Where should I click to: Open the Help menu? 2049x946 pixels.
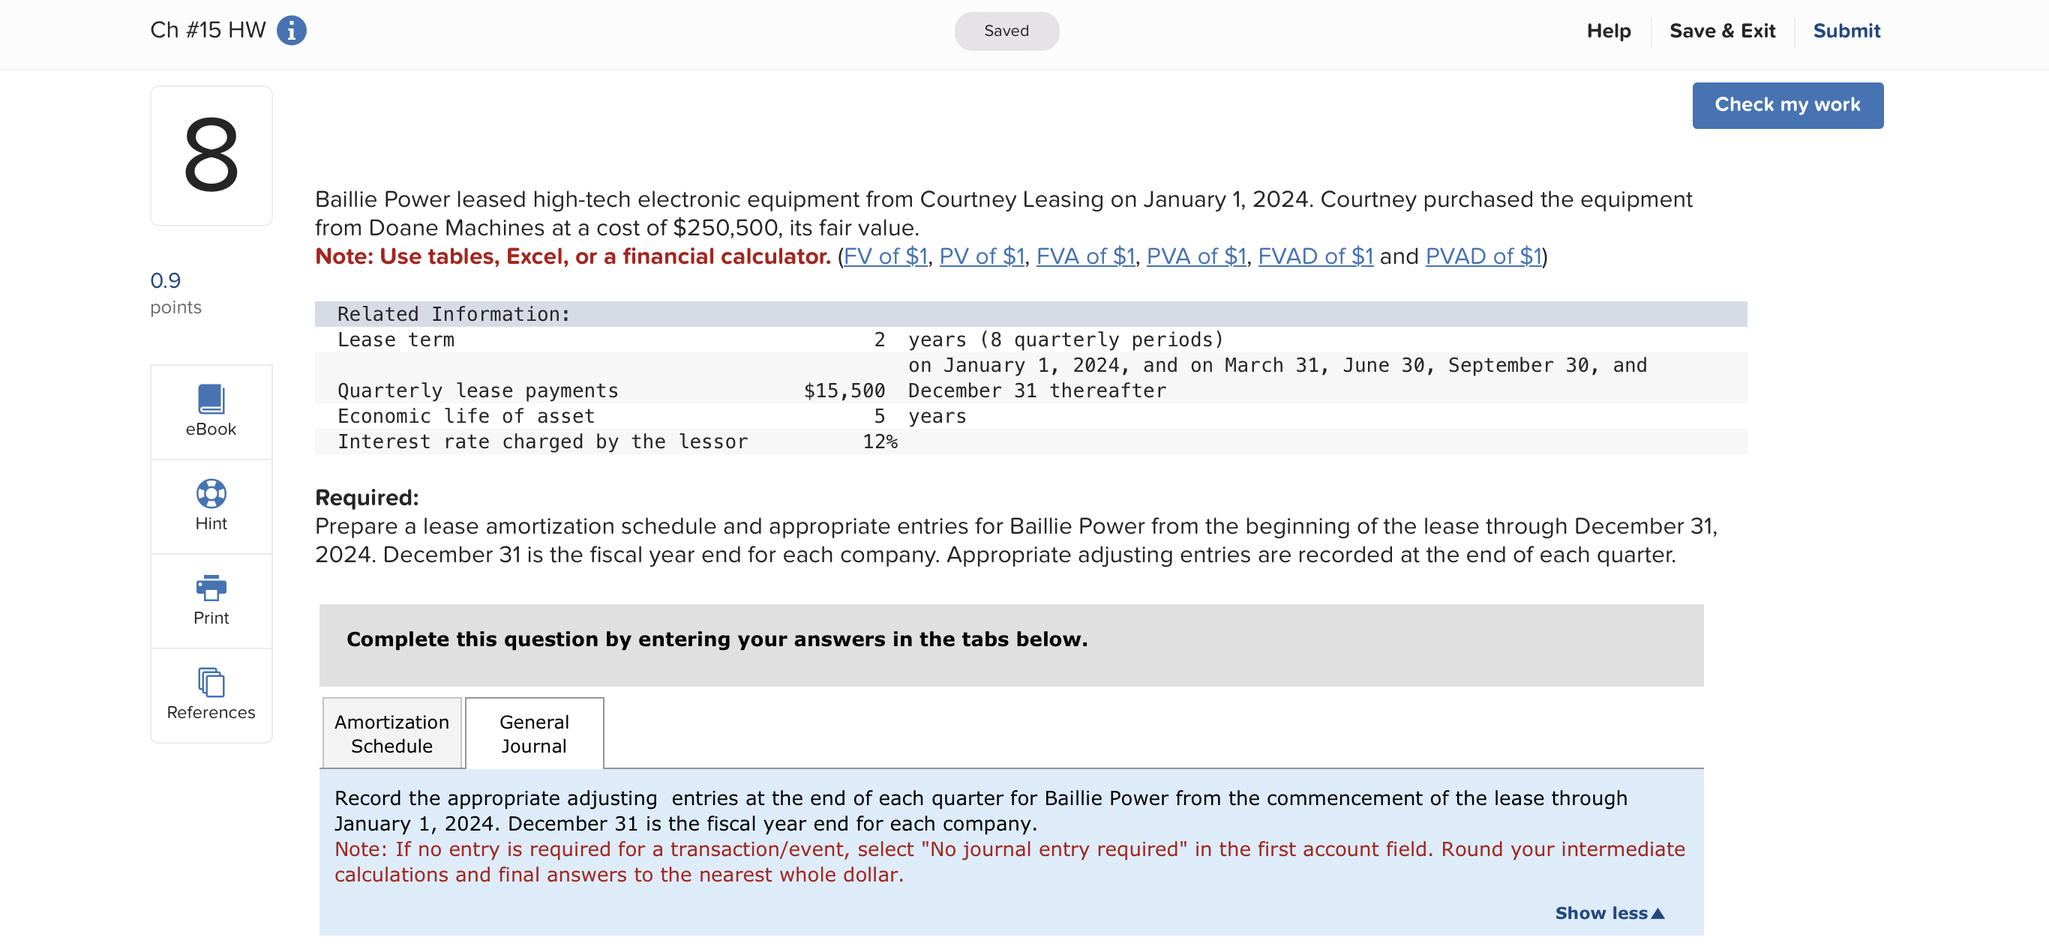[x=1607, y=31]
